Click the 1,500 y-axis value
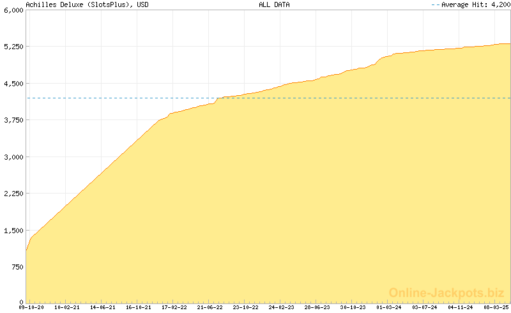 [x=13, y=231]
